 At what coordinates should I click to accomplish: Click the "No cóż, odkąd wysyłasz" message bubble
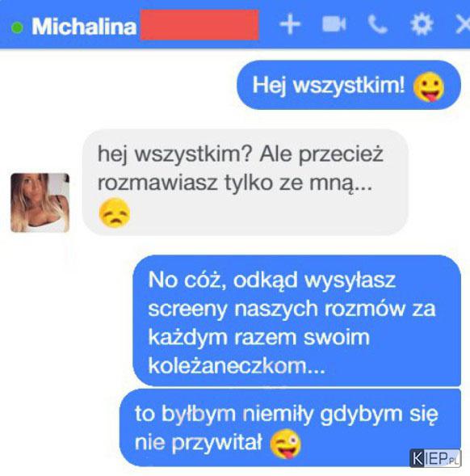click(x=296, y=321)
